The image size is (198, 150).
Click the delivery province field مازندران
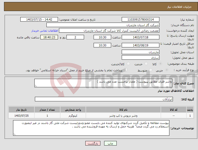point(141,52)
